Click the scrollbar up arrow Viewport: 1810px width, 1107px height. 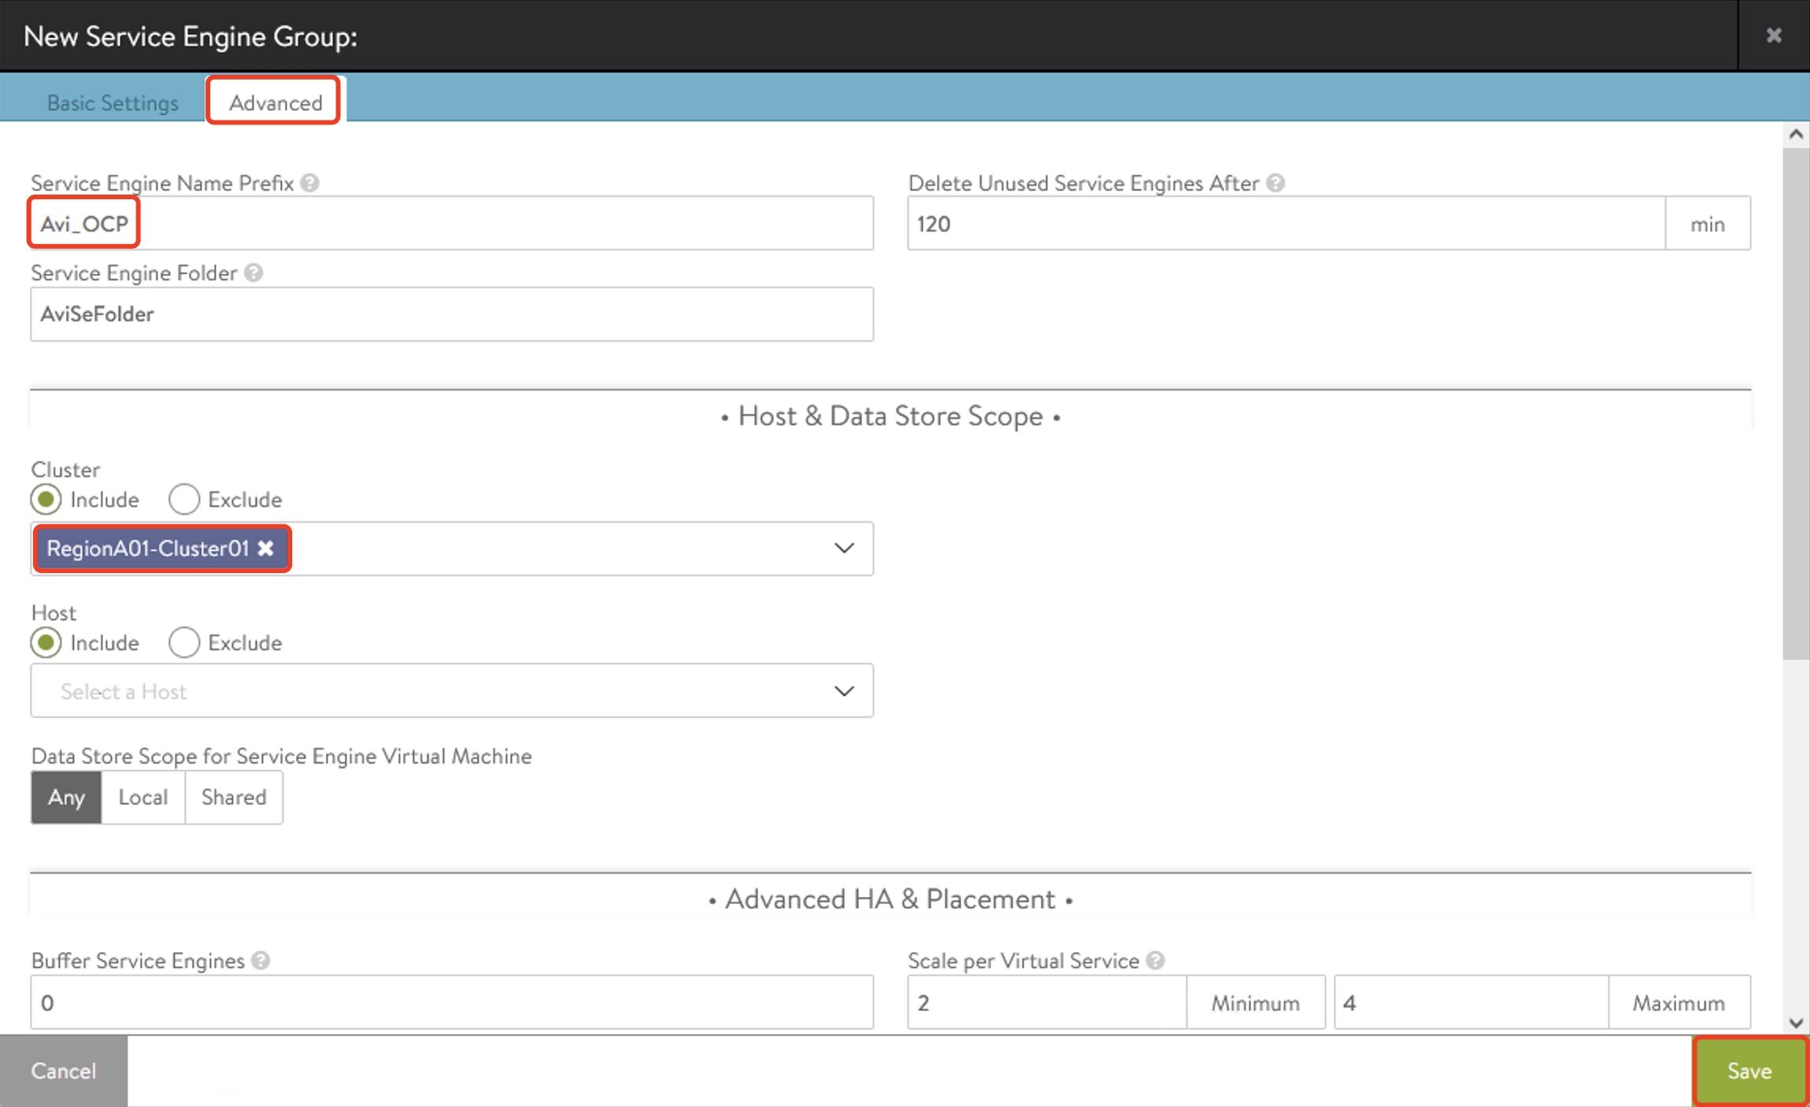point(1796,134)
